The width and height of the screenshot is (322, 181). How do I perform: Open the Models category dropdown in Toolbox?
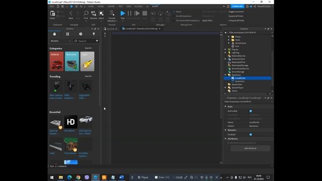point(60,41)
